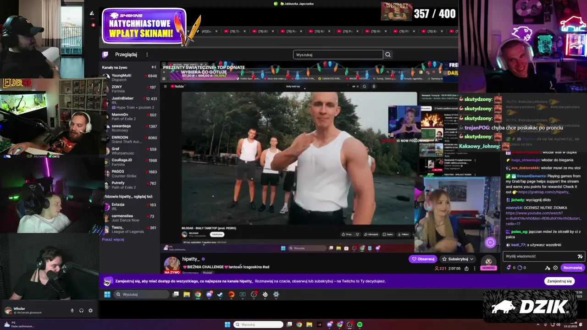Open the Subskrybuj dropdown button
Screen dimensions: 587x330
458,259
